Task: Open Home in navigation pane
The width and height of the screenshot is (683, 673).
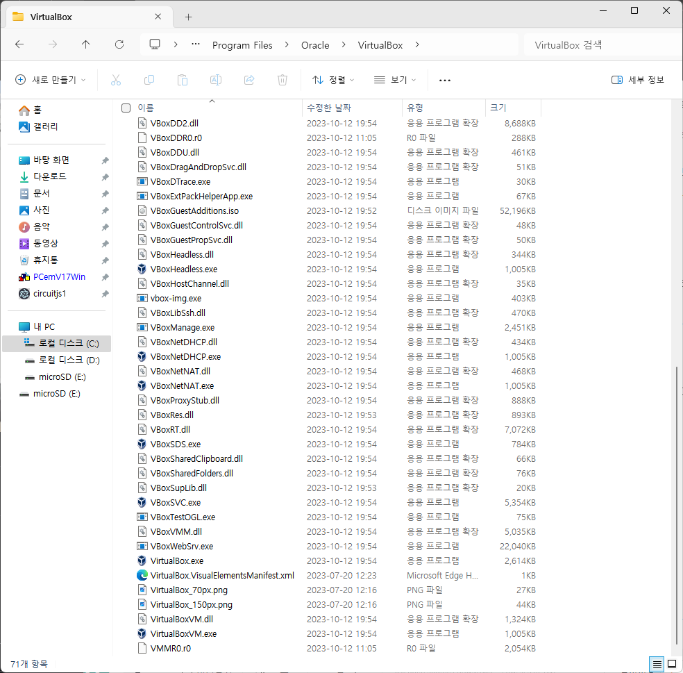Action: (30, 110)
